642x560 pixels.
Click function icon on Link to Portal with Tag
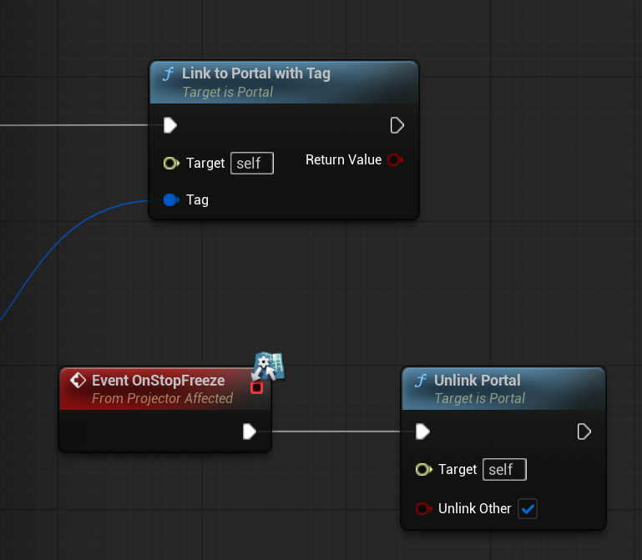pos(169,74)
